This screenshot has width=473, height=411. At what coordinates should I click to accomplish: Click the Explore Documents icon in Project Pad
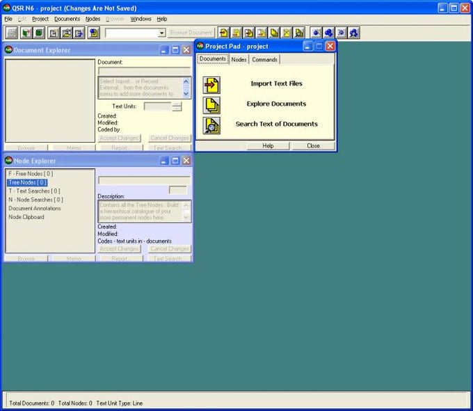211,105
